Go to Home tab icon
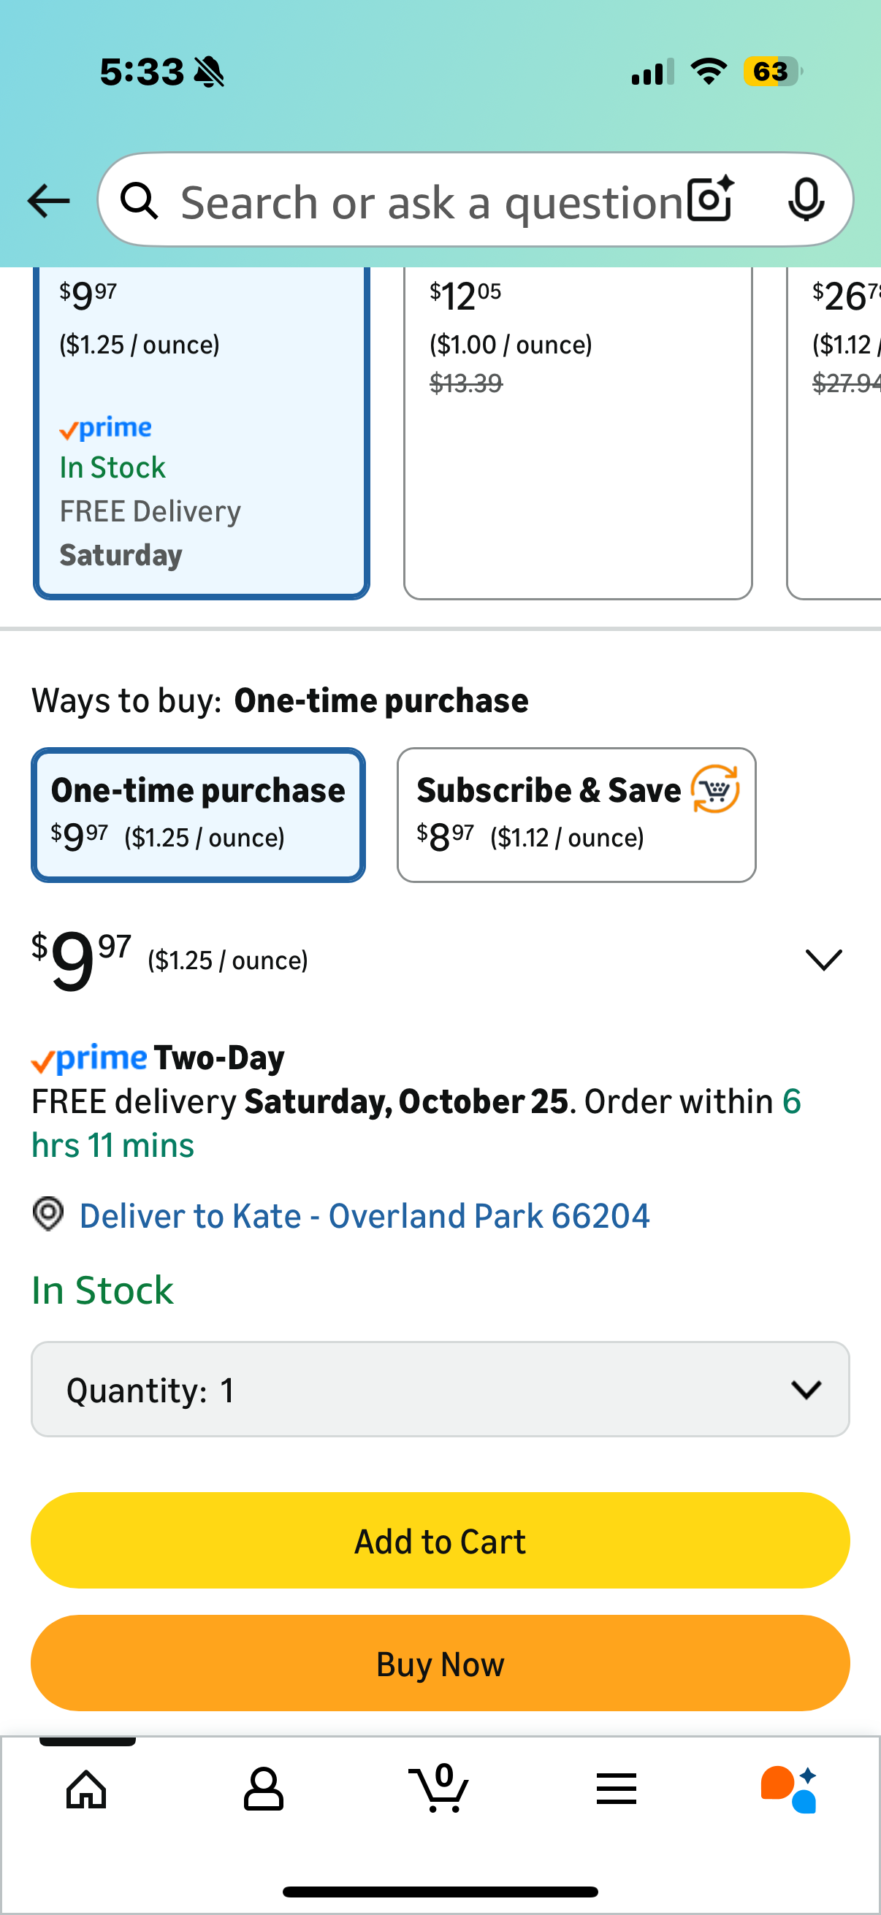The height and width of the screenshot is (1915, 881). [87, 1789]
